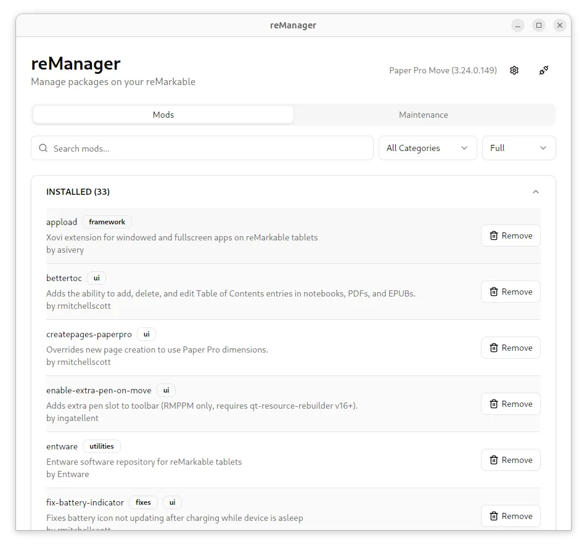Image resolution: width=587 pixels, height=548 pixels.
Task: Select the appload package name
Action: click(62, 223)
